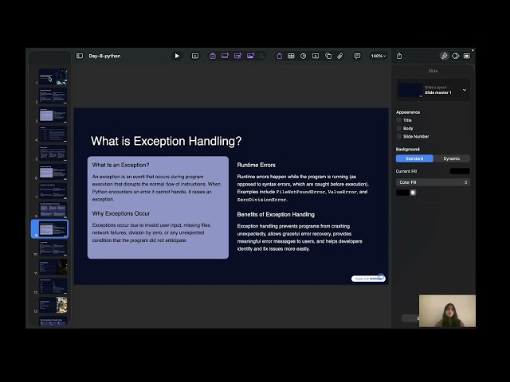The width and height of the screenshot is (510, 382).
Task: Switch to the Dynamic background tab
Action: pos(452,158)
